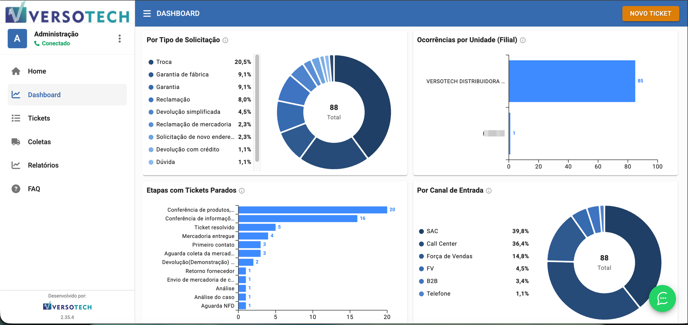Image resolution: width=688 pixels, height=325 pixels.
Task: Select the Devolução simplificada legend entry
Action: pos(200,112)
